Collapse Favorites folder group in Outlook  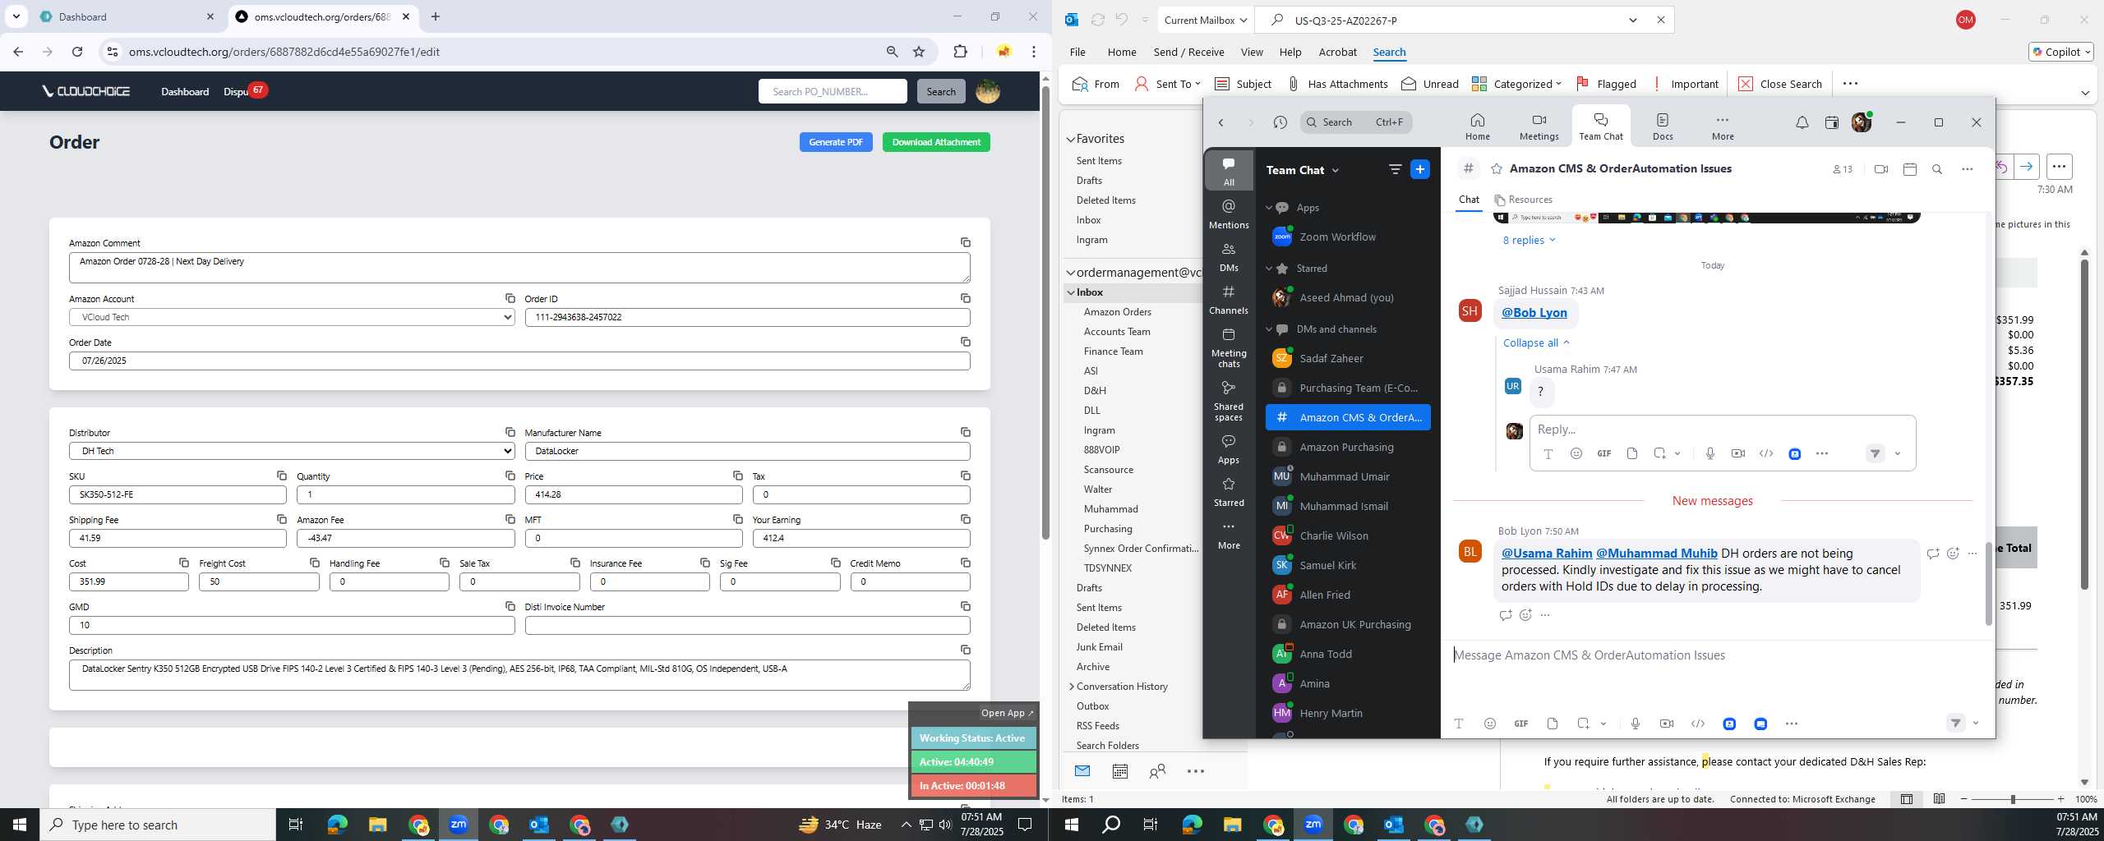click(x=1071, y=140)
